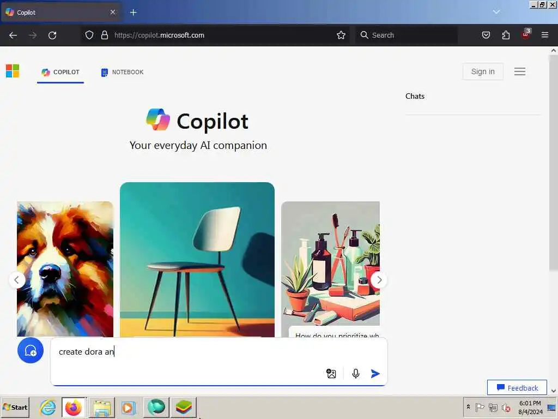
Task: Select the chair image card
Action: 197,259
